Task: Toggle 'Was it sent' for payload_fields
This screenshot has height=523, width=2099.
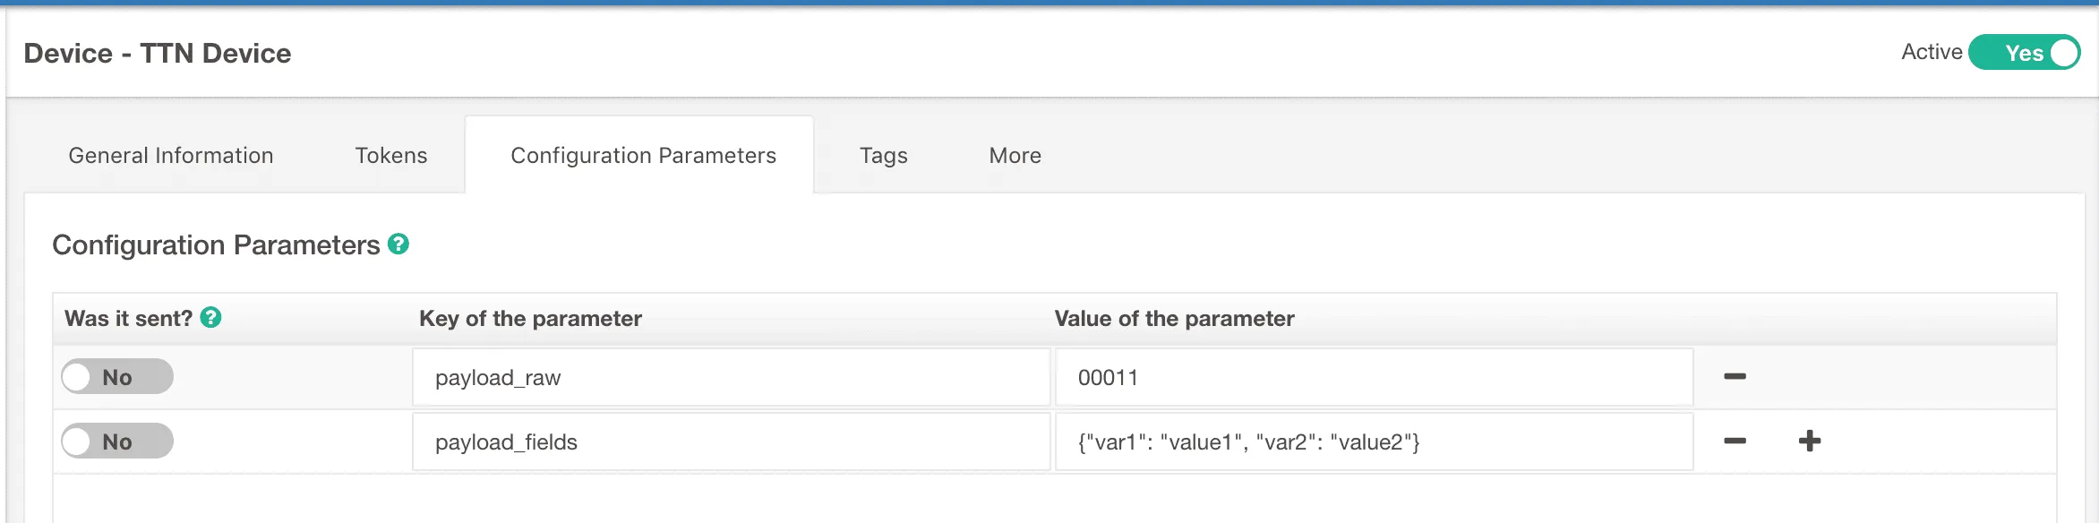Action: (117, 441)
